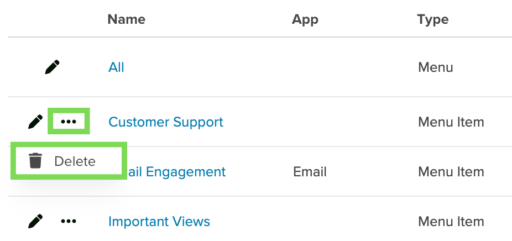
Task: Click the App column header
Action: click(x=305, y=19)
